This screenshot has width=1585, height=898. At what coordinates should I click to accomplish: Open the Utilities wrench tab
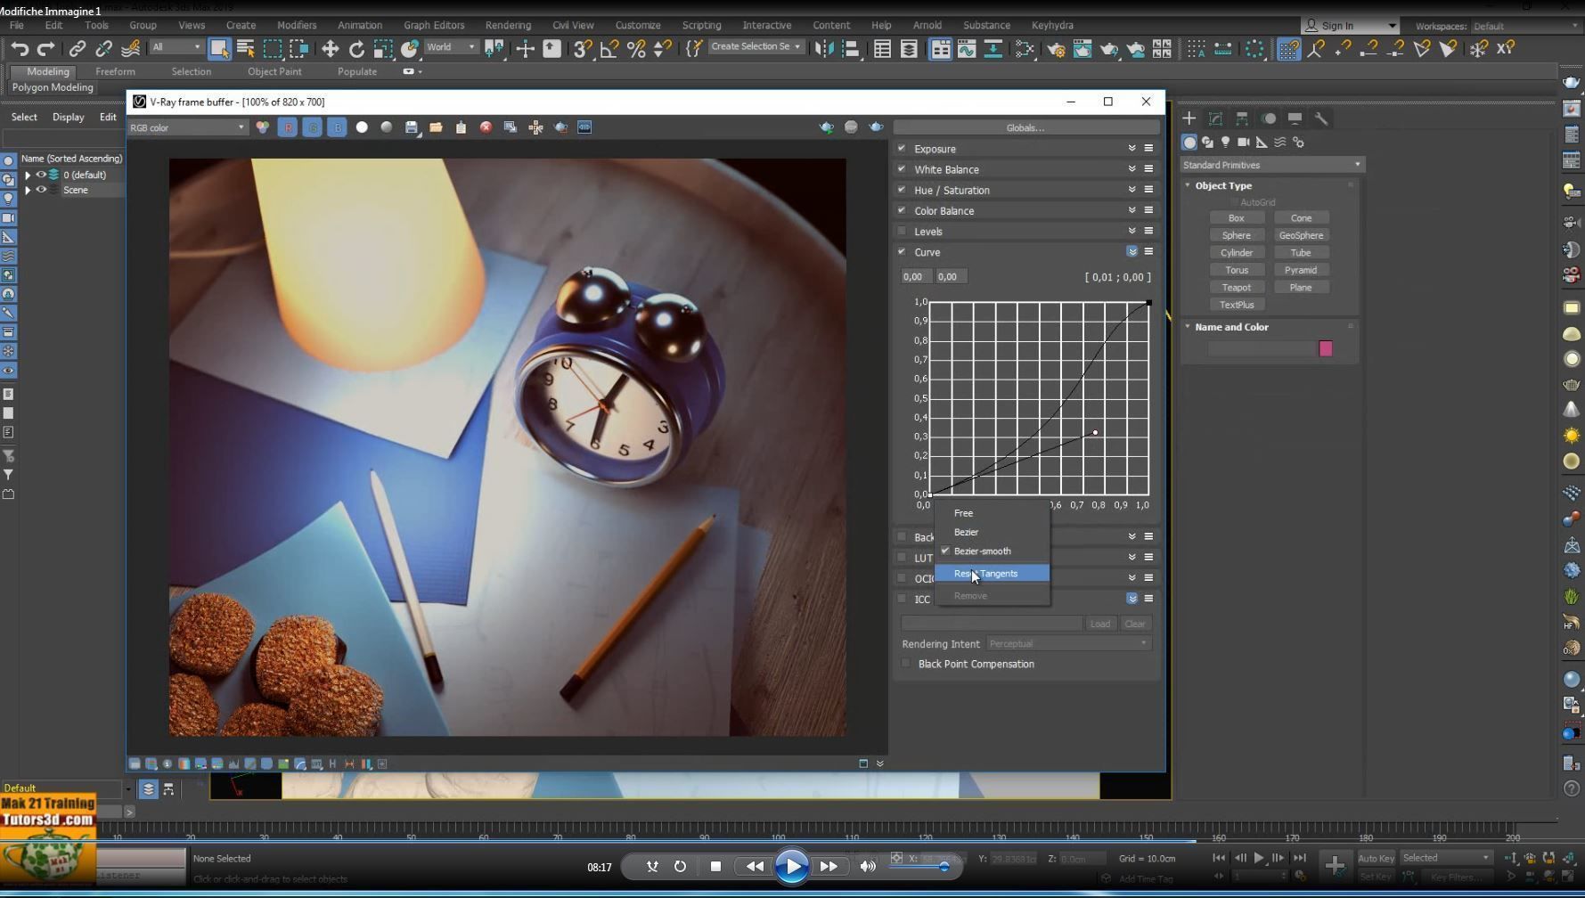1321,118
